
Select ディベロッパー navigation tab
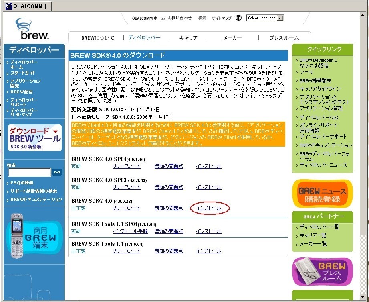click(x=145, y=37)
